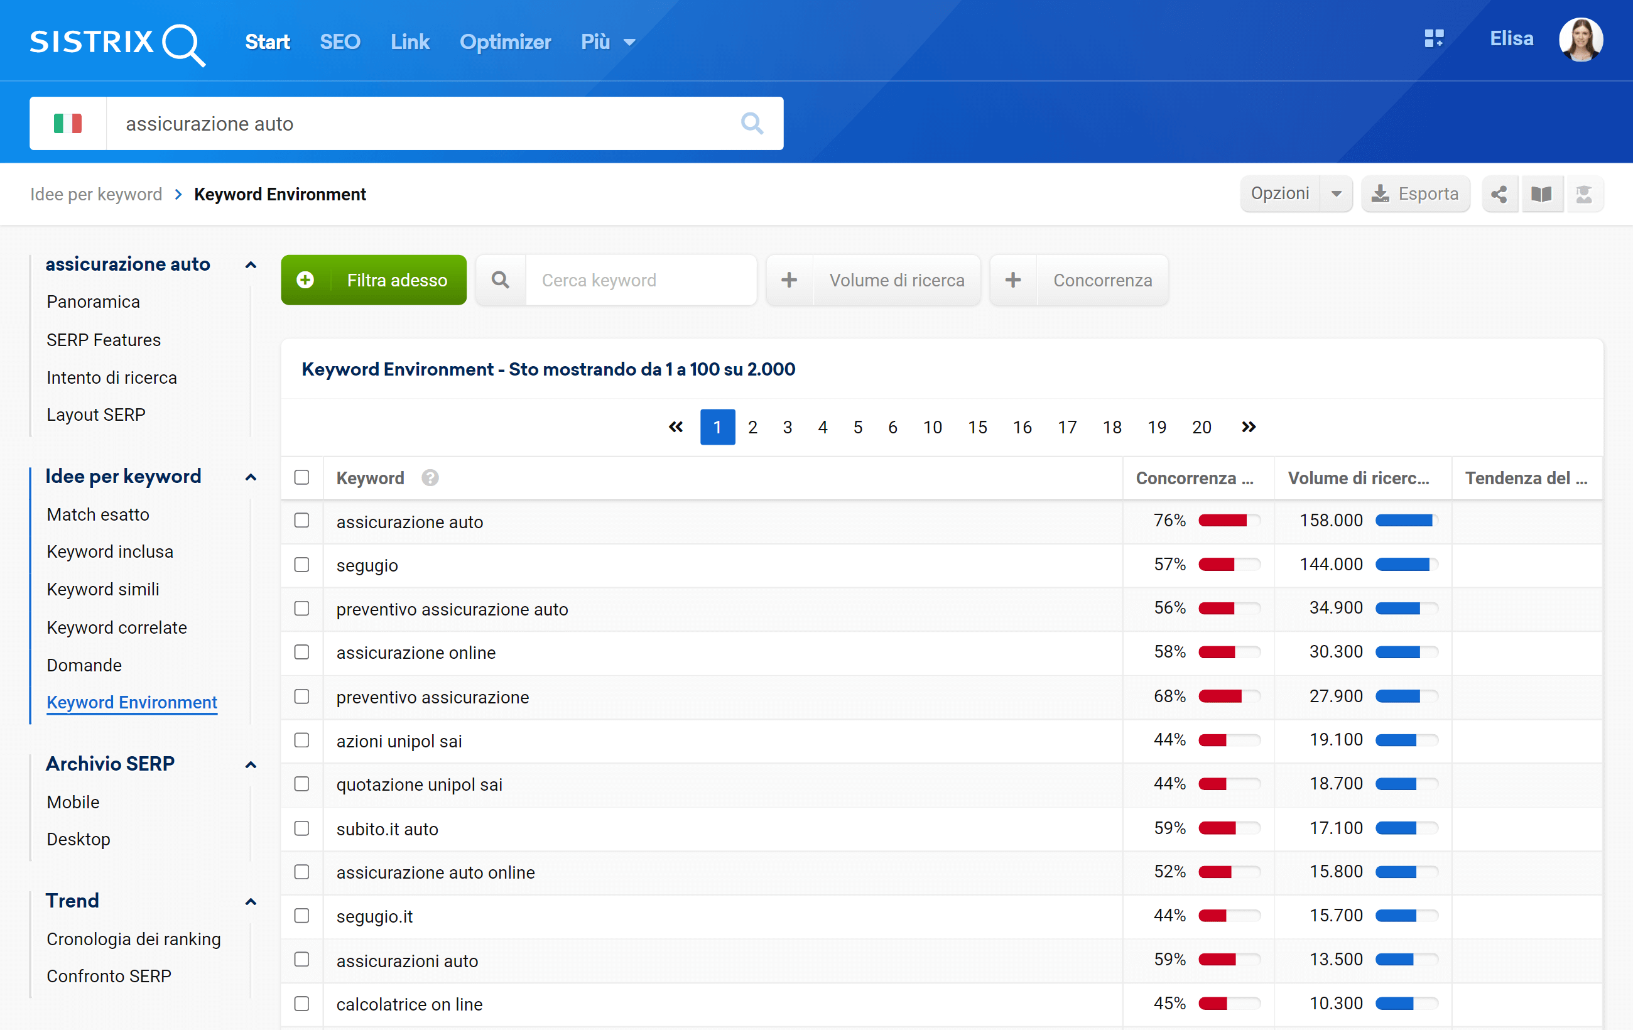The width and height of the screenshot is (1633, 1030).
Task: Click the plus icon beside Concorrenza filter
Action: click(1013, 280)
